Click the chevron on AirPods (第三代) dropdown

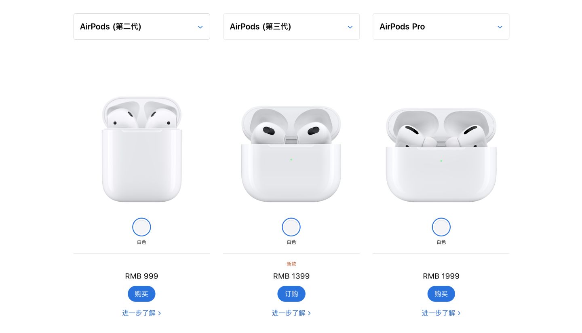(x=350, y=27)
